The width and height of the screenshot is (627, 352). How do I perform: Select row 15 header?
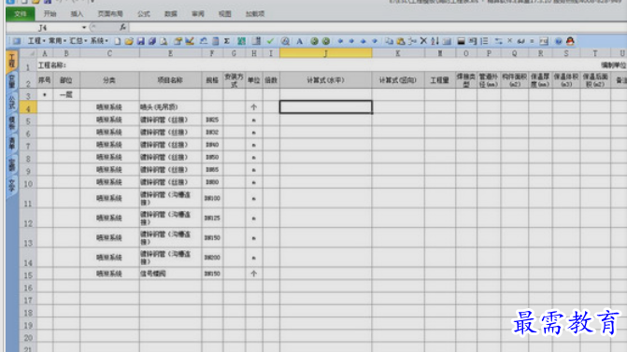(28, 275)
